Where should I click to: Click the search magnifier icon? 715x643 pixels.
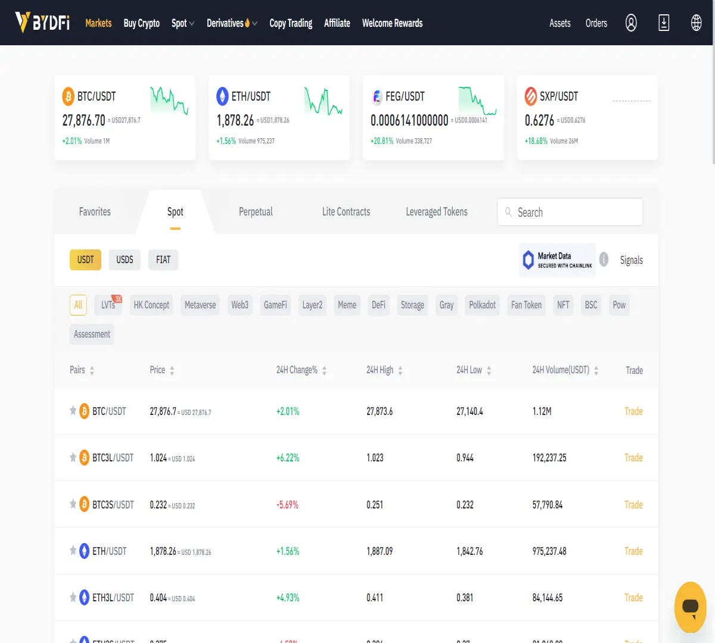pyautogui.click(x=508, y=212)
